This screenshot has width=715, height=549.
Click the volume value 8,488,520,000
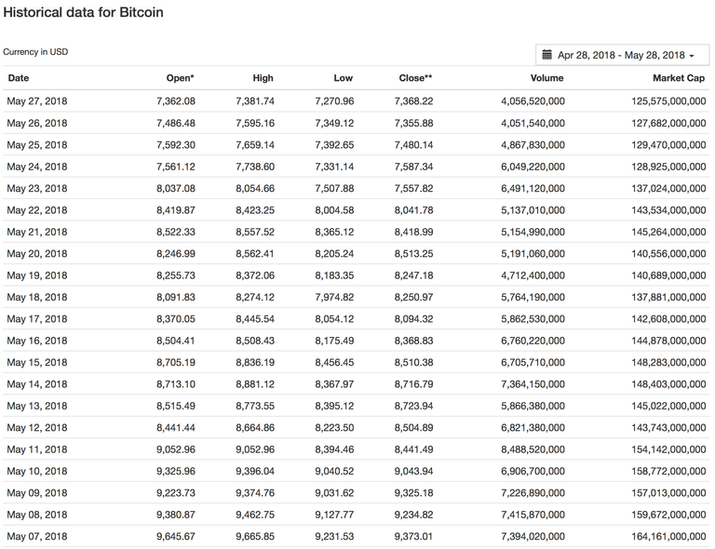coord(533,449)
